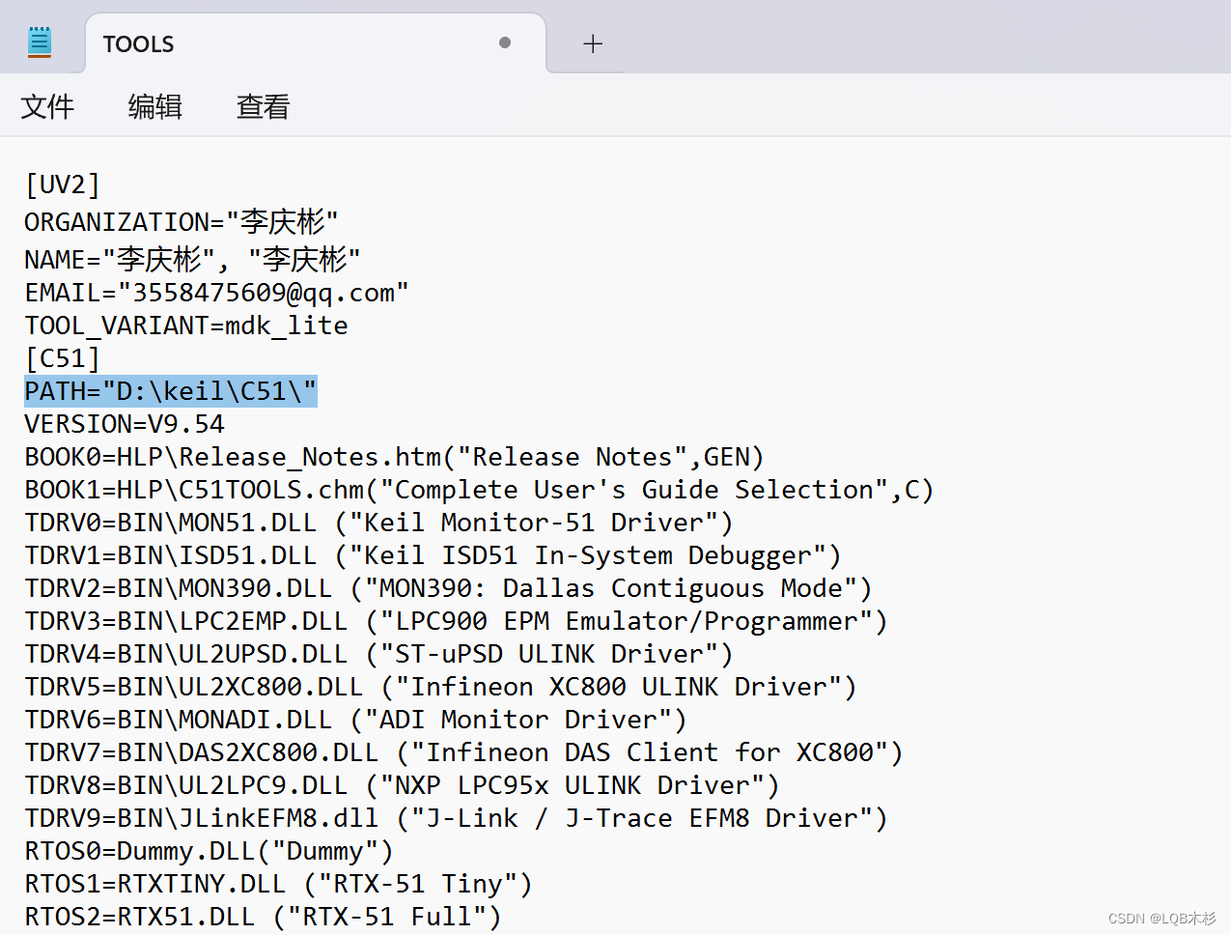
Task: Select the TOOLS tab
Action: tap(316, 43)
